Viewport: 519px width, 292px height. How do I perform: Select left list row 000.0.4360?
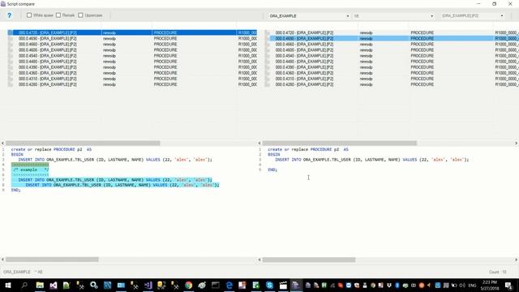132,73
